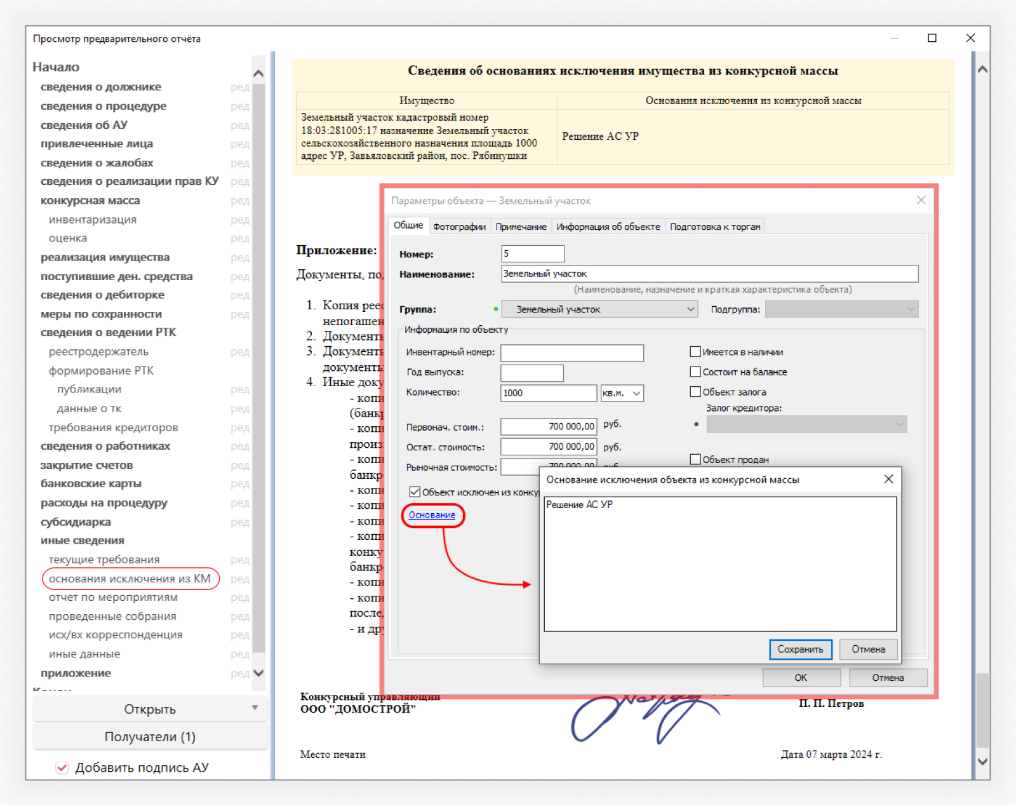Screen dimensions: 1016x806
Task: Open текущие требования item
Action: (104, 560)
